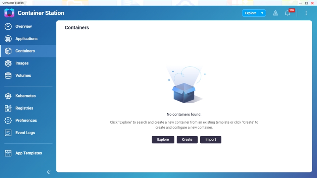Click the background tasks stack icon
Viewport: 317px width, 178px height.
point(275,13)
